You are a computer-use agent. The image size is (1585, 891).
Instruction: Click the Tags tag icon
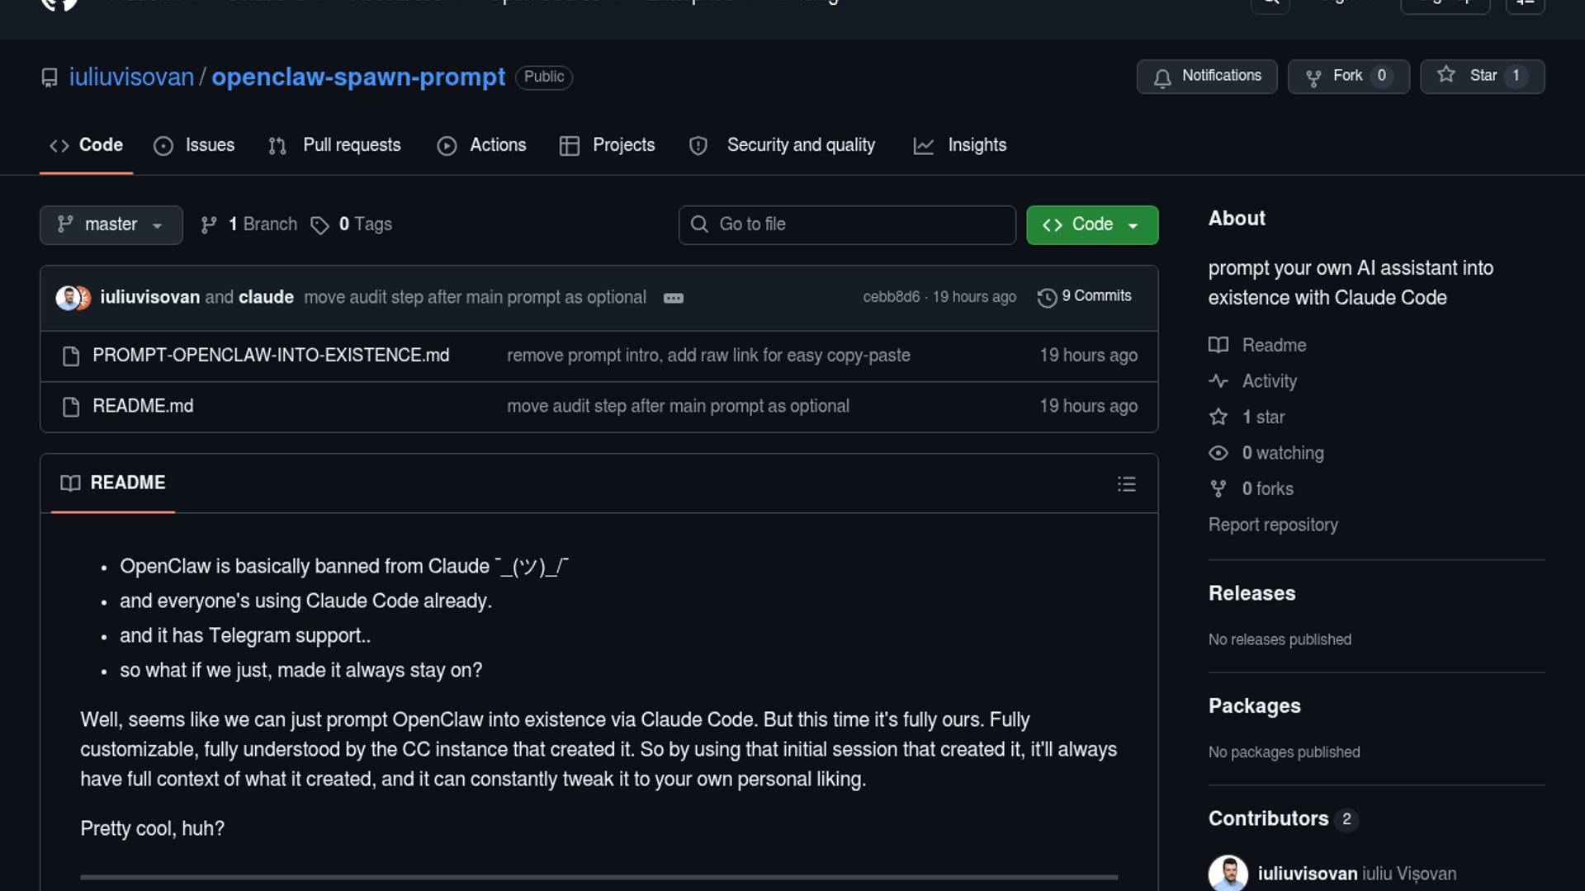[319, 225]
